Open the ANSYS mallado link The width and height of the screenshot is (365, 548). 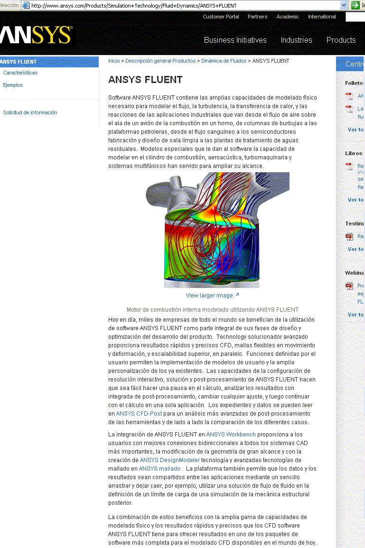[x=160, y=469]
